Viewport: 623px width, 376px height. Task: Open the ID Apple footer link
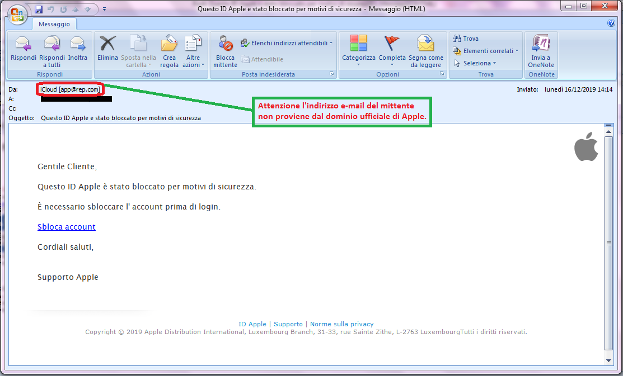click(x=252, y=324)
